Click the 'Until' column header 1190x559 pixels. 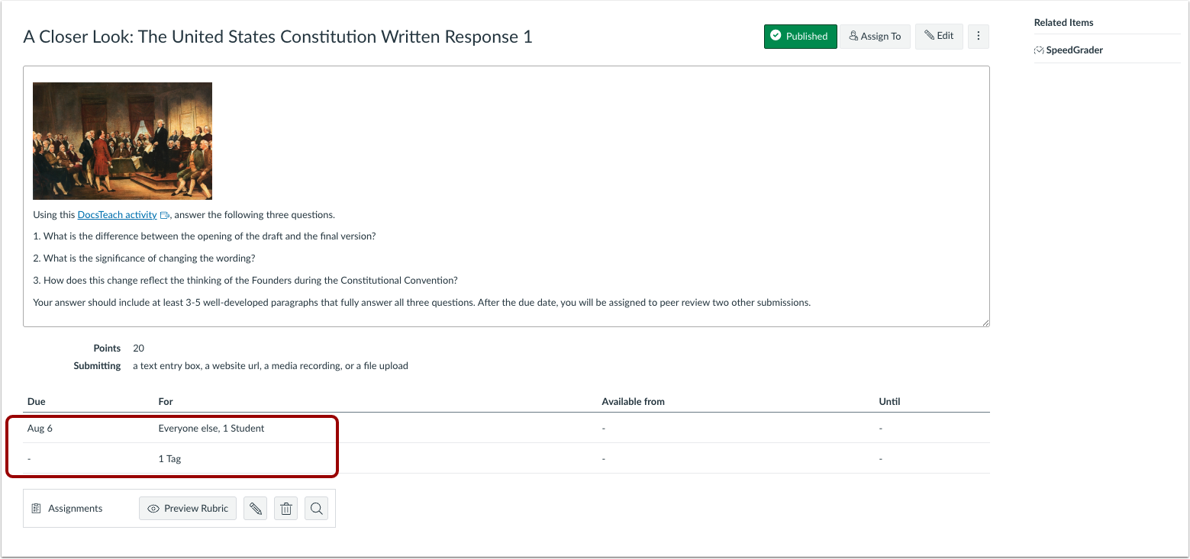[x=889, y=402]
